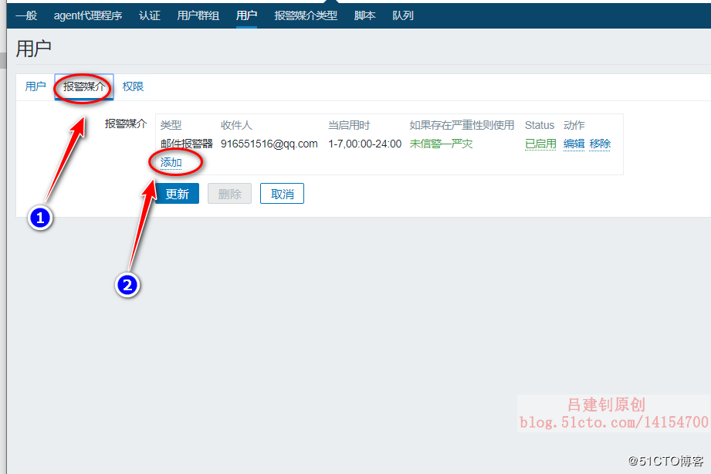Open 队列 menu item
Viewport: 711px width, 474px height.
[x=403, y=15]
